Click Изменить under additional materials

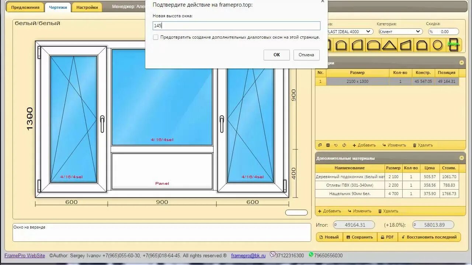[360, 211]
